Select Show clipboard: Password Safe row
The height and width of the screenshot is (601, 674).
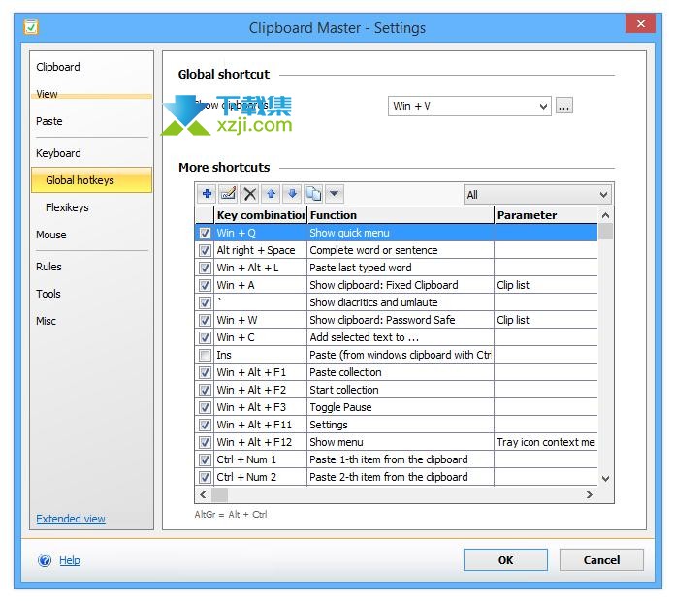[x=397, y=321]
